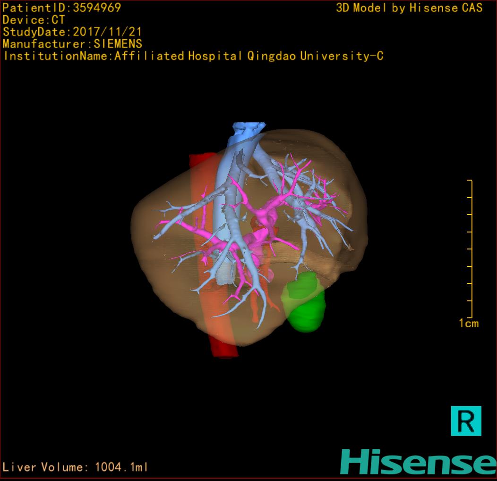Select the blue vena cava top opening
This screenshot has height=481, width=497.
click(248, 128)
